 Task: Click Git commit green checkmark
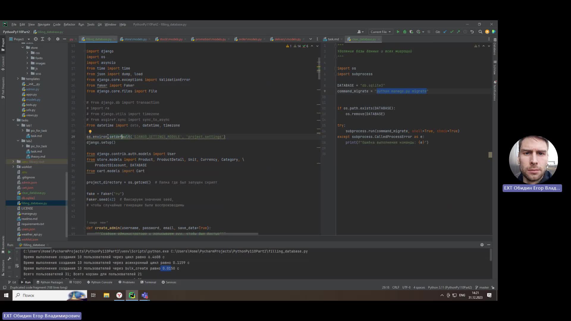click(452, 32)
